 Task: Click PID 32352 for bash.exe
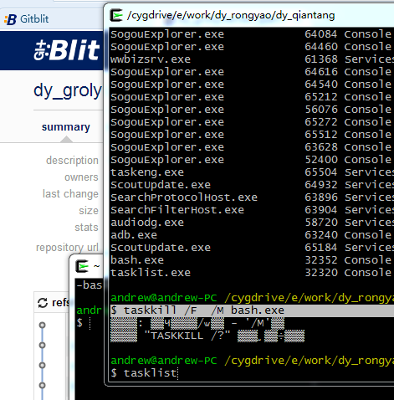[x=321, y=260]
